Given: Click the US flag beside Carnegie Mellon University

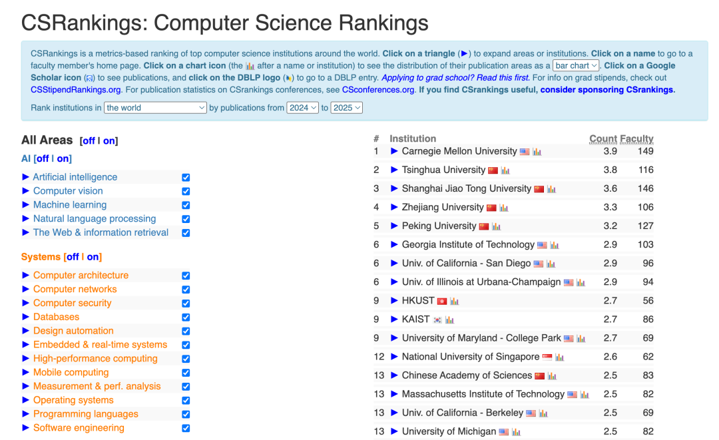Looking at the screenshot, I should pos(525,152).
